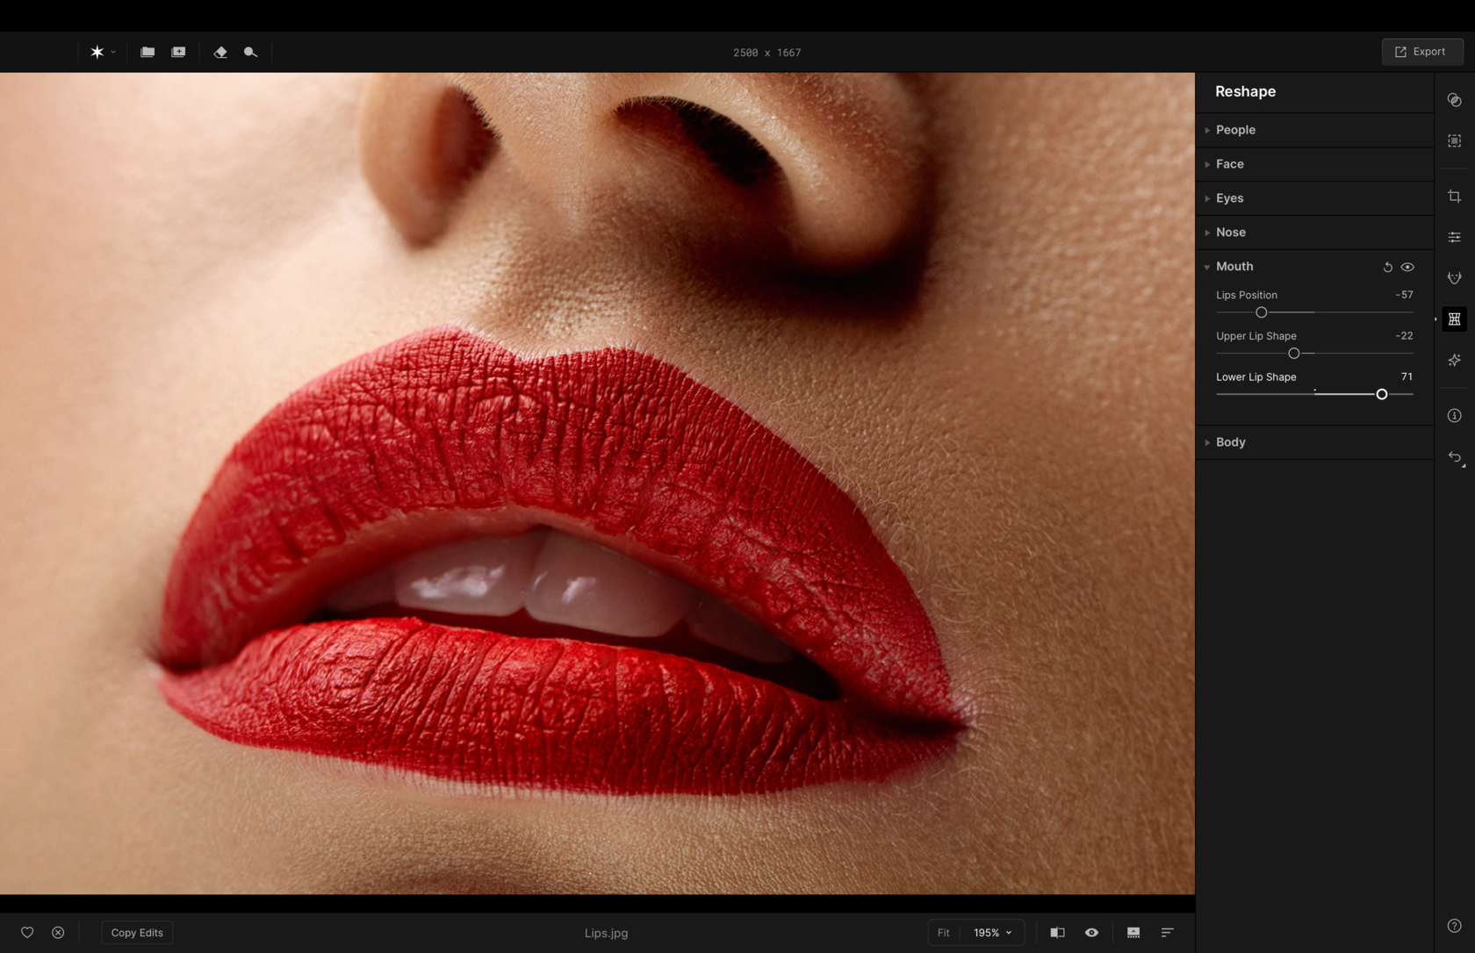This screenshot has height=953, width=1475.
Task: Open the image info panel icon
Action: coord(1454,416)
